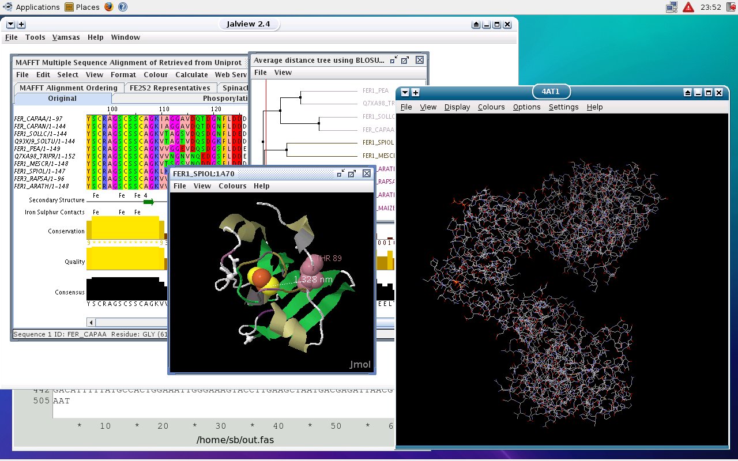This screenshot has height=461, width=738.
Task: Switch to FE2S2 Representatives tab
Action: point(170,88)
